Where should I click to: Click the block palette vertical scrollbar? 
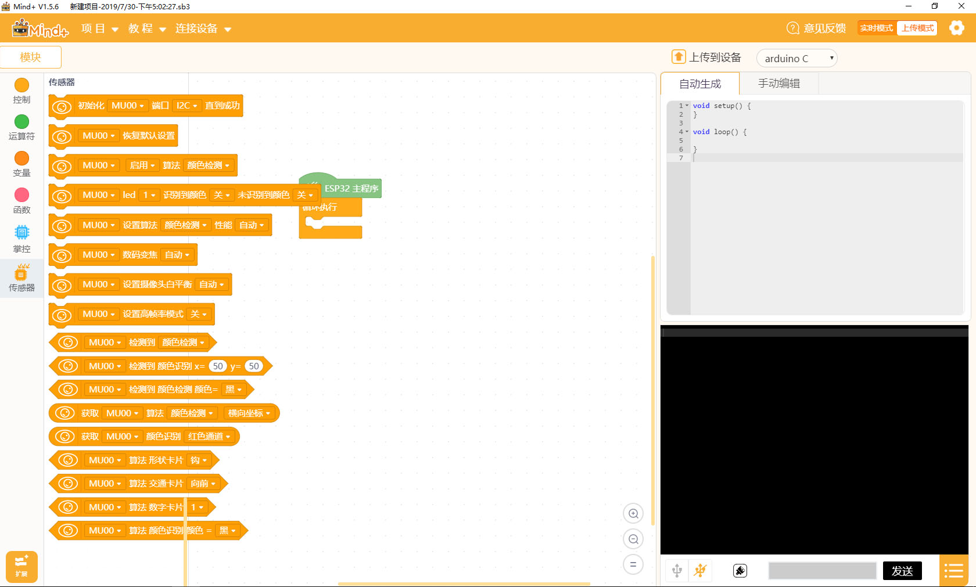[x=185, y=541]
